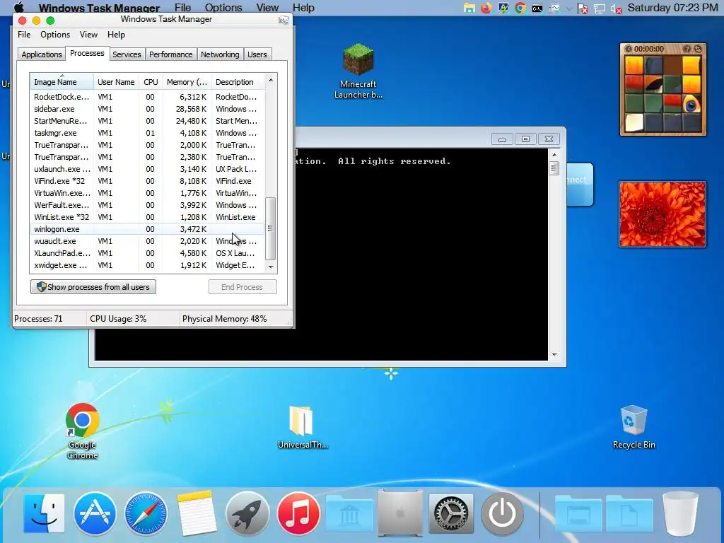Image resolution: width=724 pixels, height=543 pixels.
Task: Open Notes notepad icon in dock
Action: pos(197,513)
